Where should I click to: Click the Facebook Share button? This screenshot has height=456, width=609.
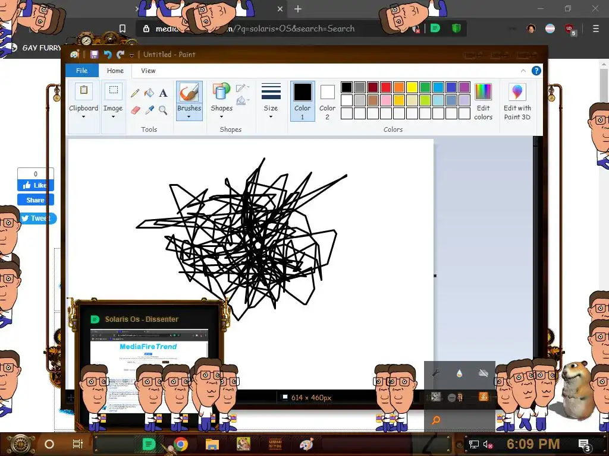pos(35,200)
